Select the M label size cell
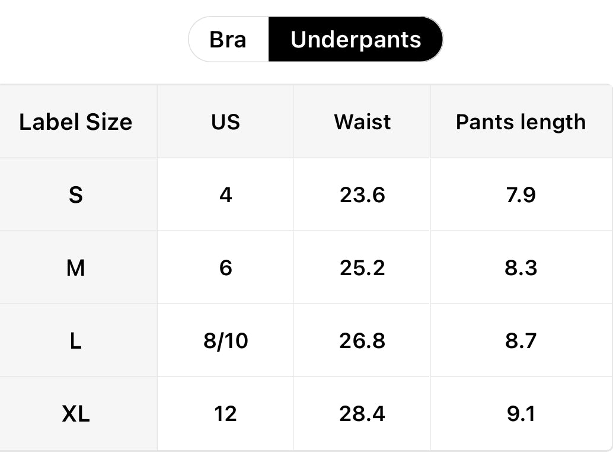 (x=76, y=268)
